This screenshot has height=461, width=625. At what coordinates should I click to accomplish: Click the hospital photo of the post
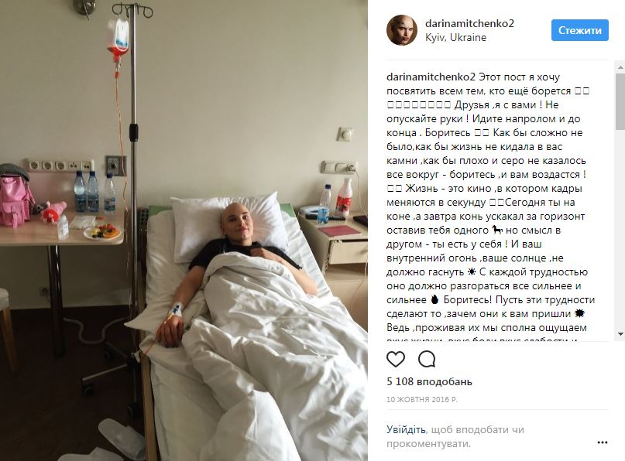(x=184, y=230)
